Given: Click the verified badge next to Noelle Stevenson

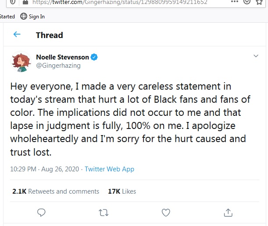Looking at the screenshot, I should tap(94, 57).
